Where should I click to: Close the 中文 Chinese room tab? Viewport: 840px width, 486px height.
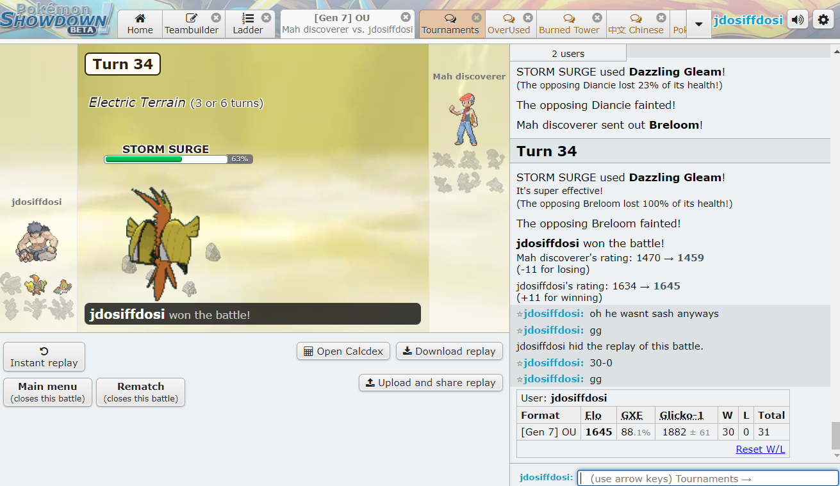661,18
